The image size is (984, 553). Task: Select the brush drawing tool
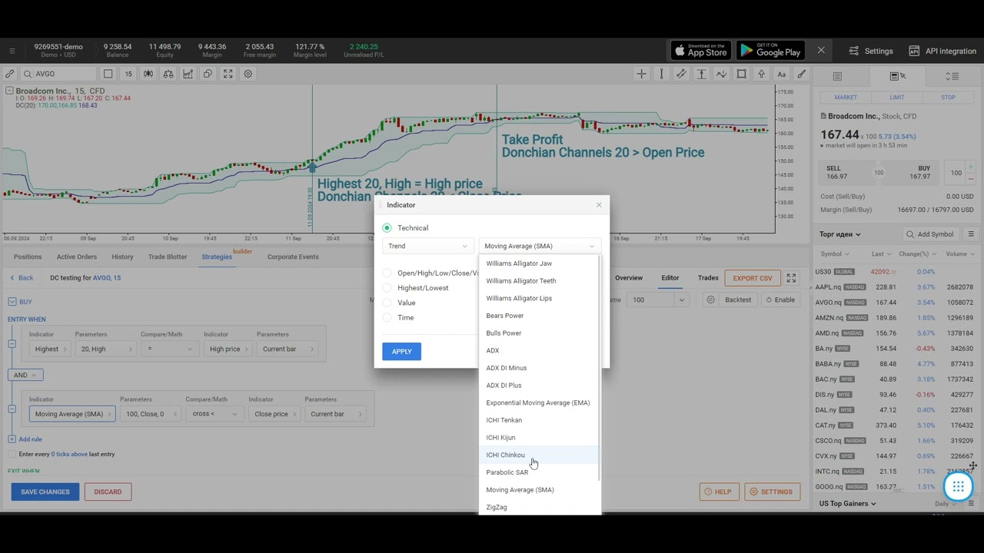(x=801, y=74)
